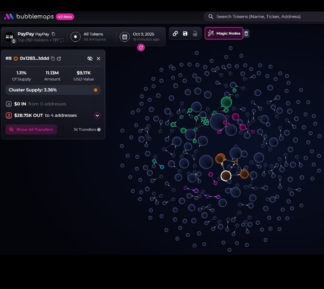Click the orange Cluster Supply color dot
324x289 pixels.
pyautogui.click(x=95, y=90)
